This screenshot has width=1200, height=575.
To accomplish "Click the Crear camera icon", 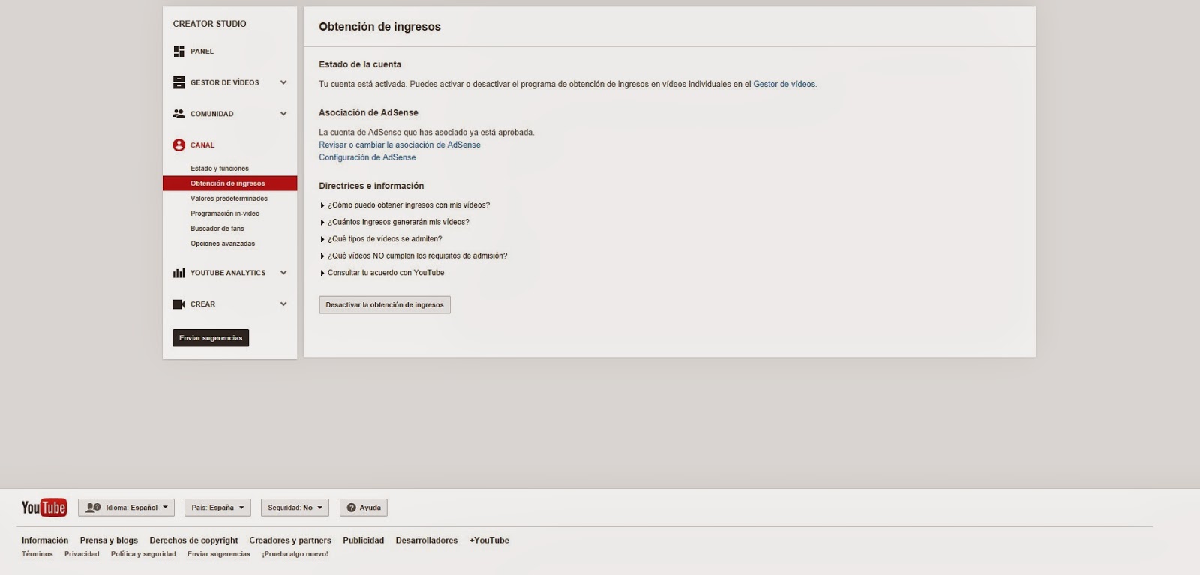I will pyautogui.click(x=178, y=304).
